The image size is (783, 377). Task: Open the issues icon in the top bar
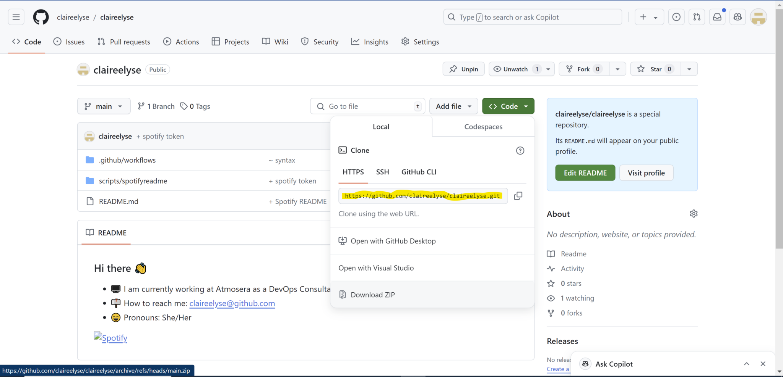(x=676, y=17)
